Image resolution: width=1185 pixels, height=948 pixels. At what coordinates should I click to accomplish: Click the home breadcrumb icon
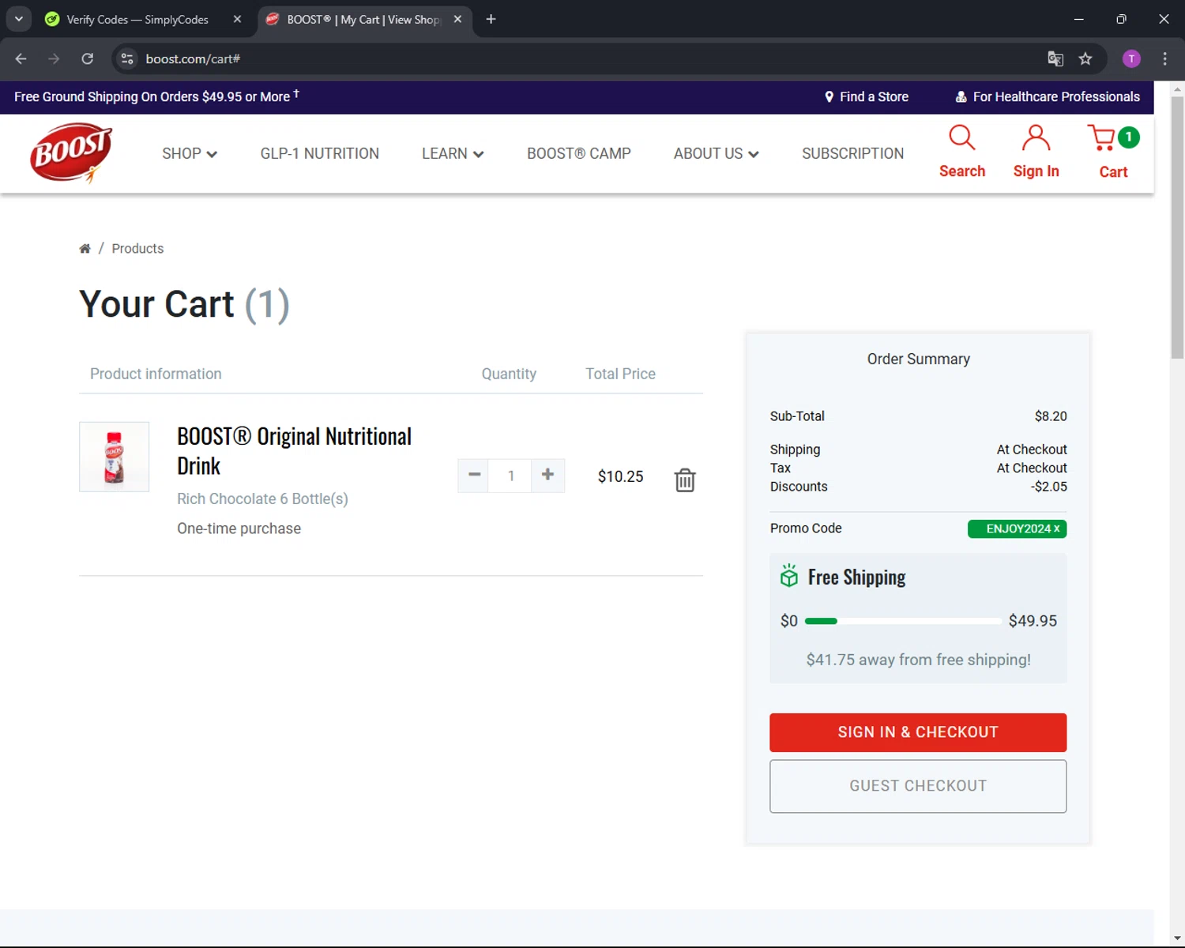pyautogui.click(x=85, y=248)
